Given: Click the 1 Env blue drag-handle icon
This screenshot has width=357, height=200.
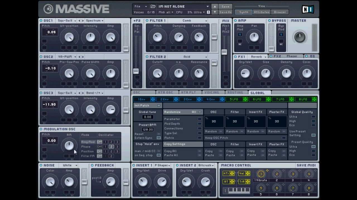Looking at the screenshot, I should pos(153,99).
